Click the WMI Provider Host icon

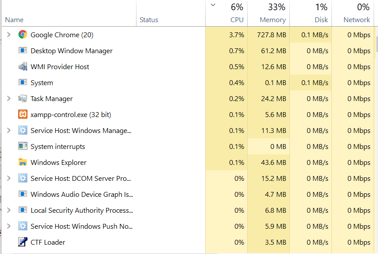click(23, 66)
